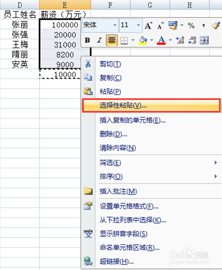Click the insert comment note icon
The image size is (222, 270).
(x=88, y=191)
